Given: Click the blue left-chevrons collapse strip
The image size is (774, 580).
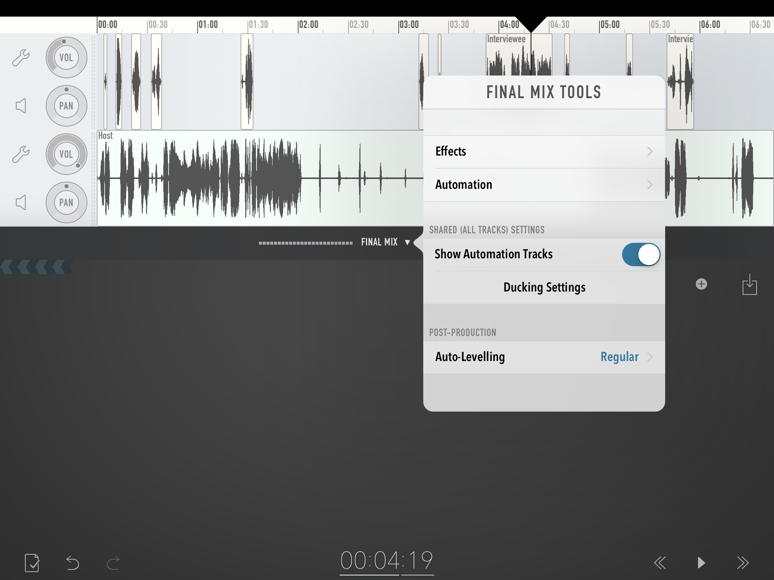Looking at the screenshot, I should pos(37,267).
